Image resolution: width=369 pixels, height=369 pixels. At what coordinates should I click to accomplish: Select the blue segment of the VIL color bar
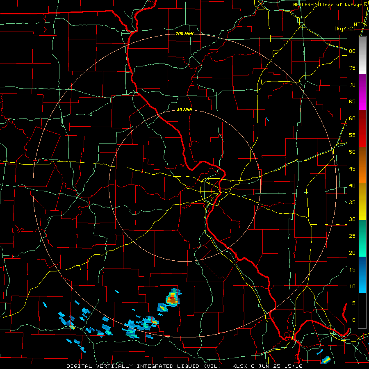(x=362, y=275)
